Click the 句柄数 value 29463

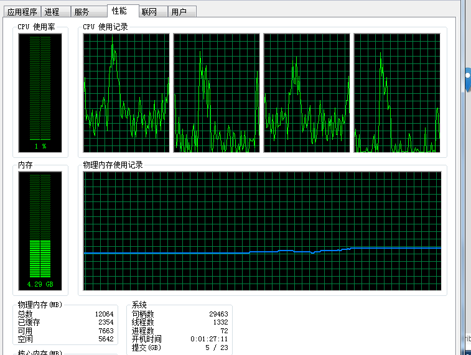click(218, 314)
